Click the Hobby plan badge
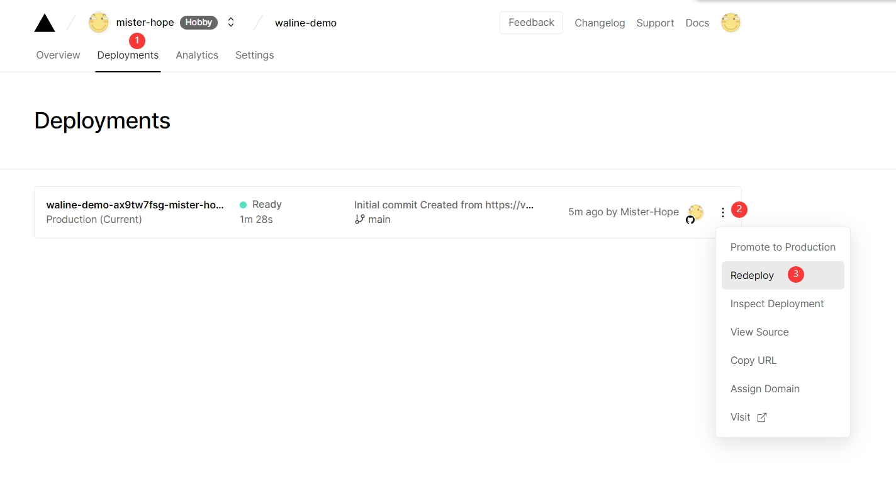This screenshot has width=896, height=498. pos(198,23)
